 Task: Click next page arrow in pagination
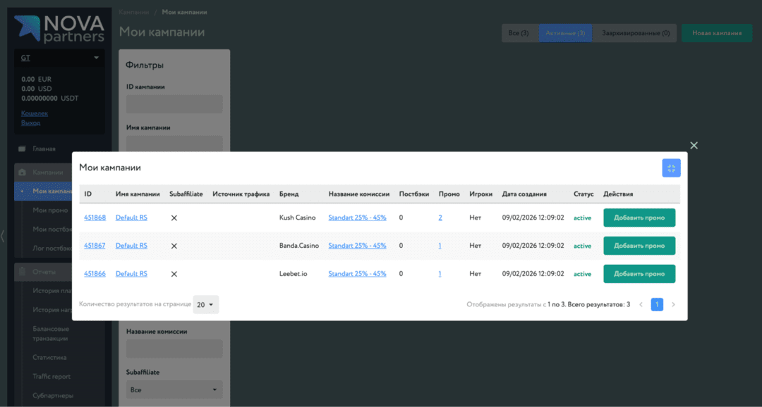pyautogui.click(x=673, y=305)
